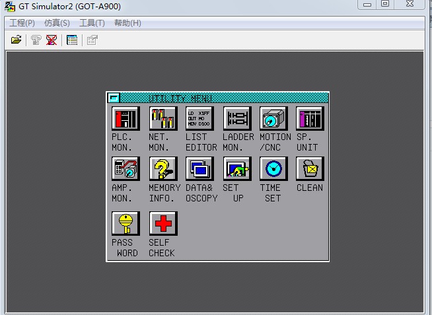
Task: Select the LADDER MON. icon
Action: tap(236, 120)
